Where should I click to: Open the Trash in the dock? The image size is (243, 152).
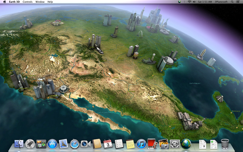click(x=225, y=144)
